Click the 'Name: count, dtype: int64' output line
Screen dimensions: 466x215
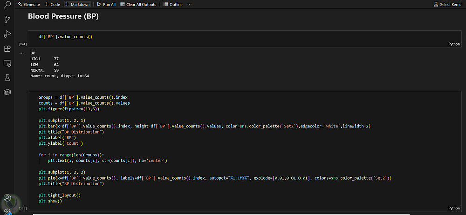click(60, 76)
